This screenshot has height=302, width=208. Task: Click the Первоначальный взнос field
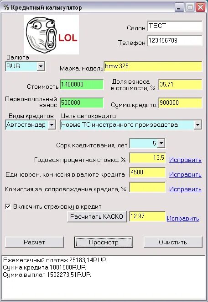point(82,103)
